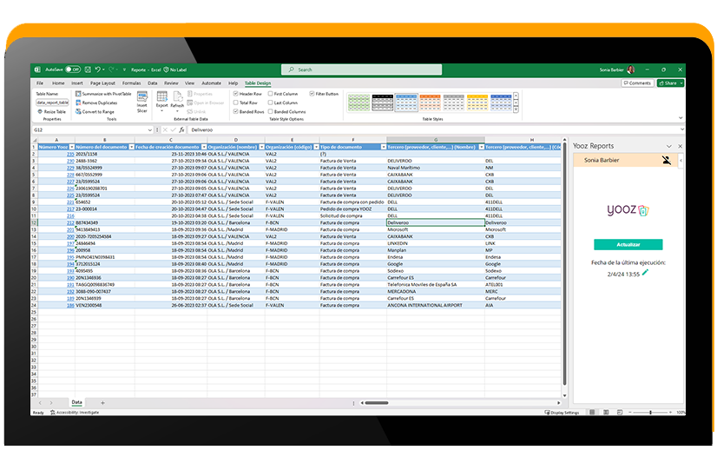Viewport: 717px width, 470px height.
Task: Click the Refresh table data icon
Action: point(177,96)
